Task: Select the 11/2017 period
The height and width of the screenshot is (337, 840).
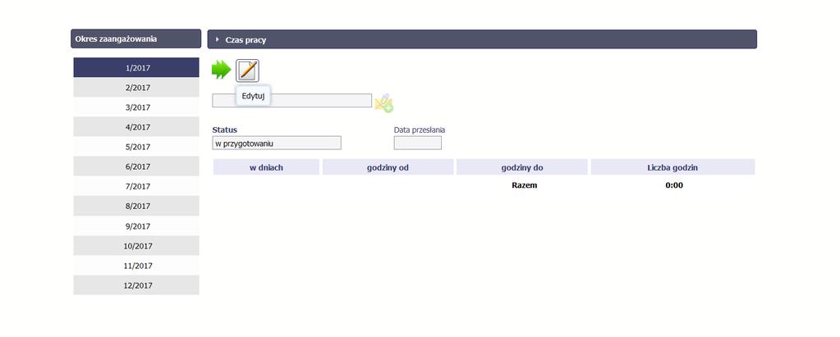Action: click(136, 266)
